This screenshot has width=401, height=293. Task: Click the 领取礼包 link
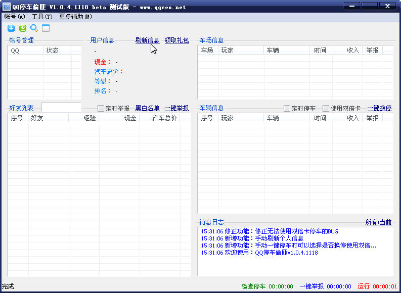(x=176, y=40)
